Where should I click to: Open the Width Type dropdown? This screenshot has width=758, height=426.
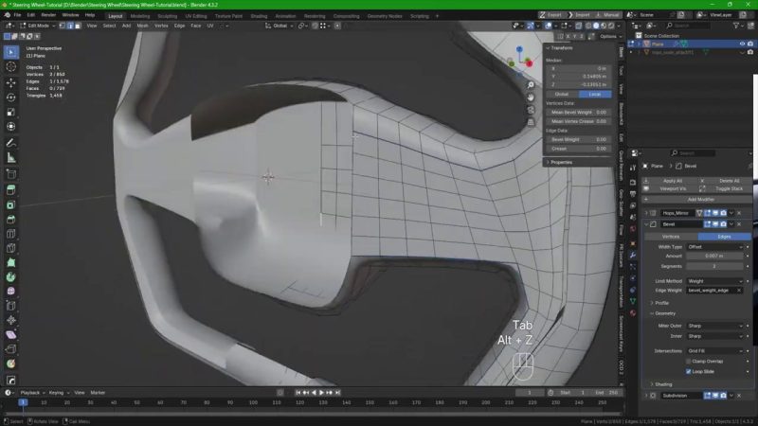714,246
